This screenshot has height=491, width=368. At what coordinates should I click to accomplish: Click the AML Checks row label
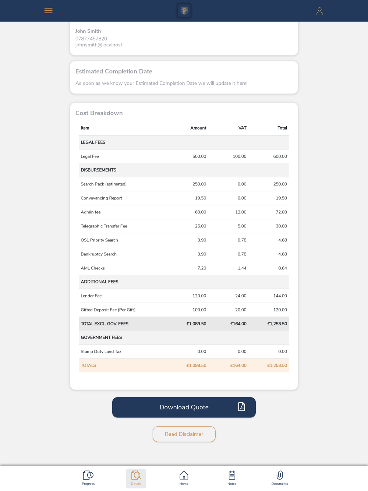[93, 268]
